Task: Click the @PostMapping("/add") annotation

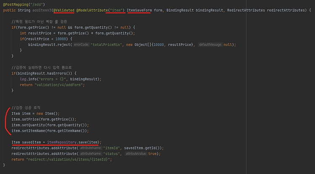Action: [x=24, y=5]
